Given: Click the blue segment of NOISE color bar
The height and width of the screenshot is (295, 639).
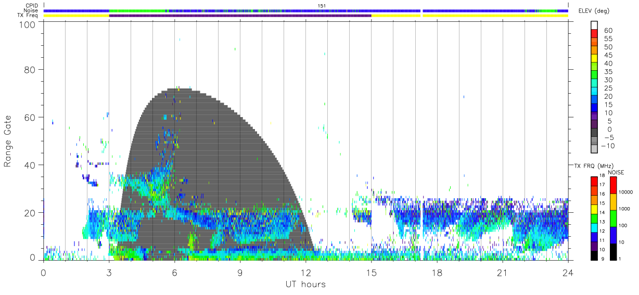Looking at the screenshot, I should click(x=612, y=235).
